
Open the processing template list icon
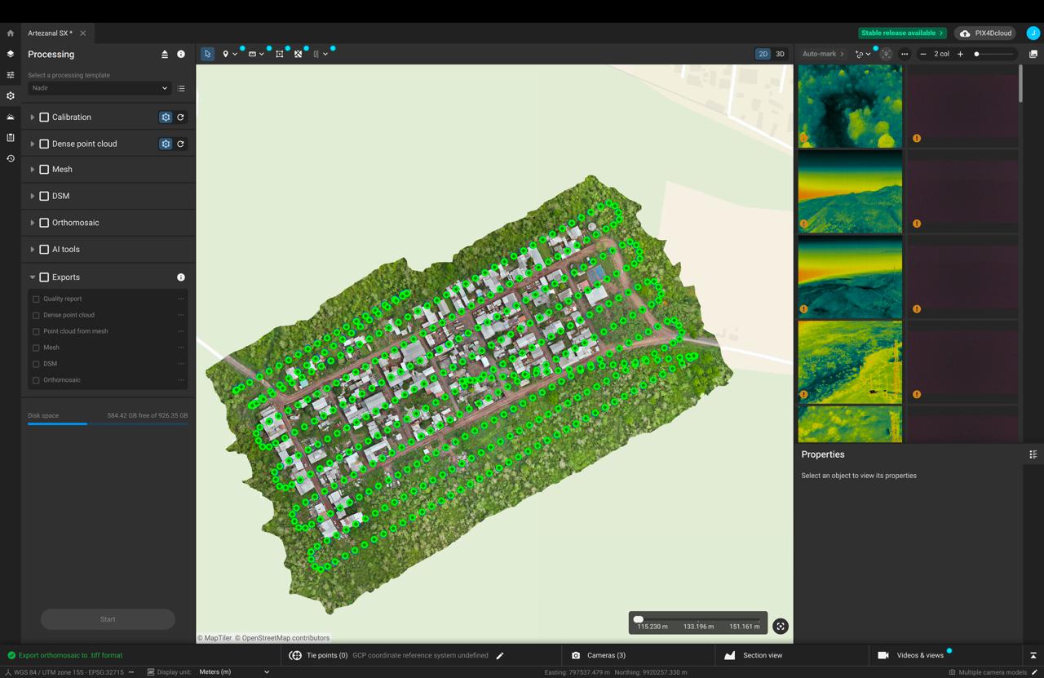pyautogui.click(x=181, y=88)
